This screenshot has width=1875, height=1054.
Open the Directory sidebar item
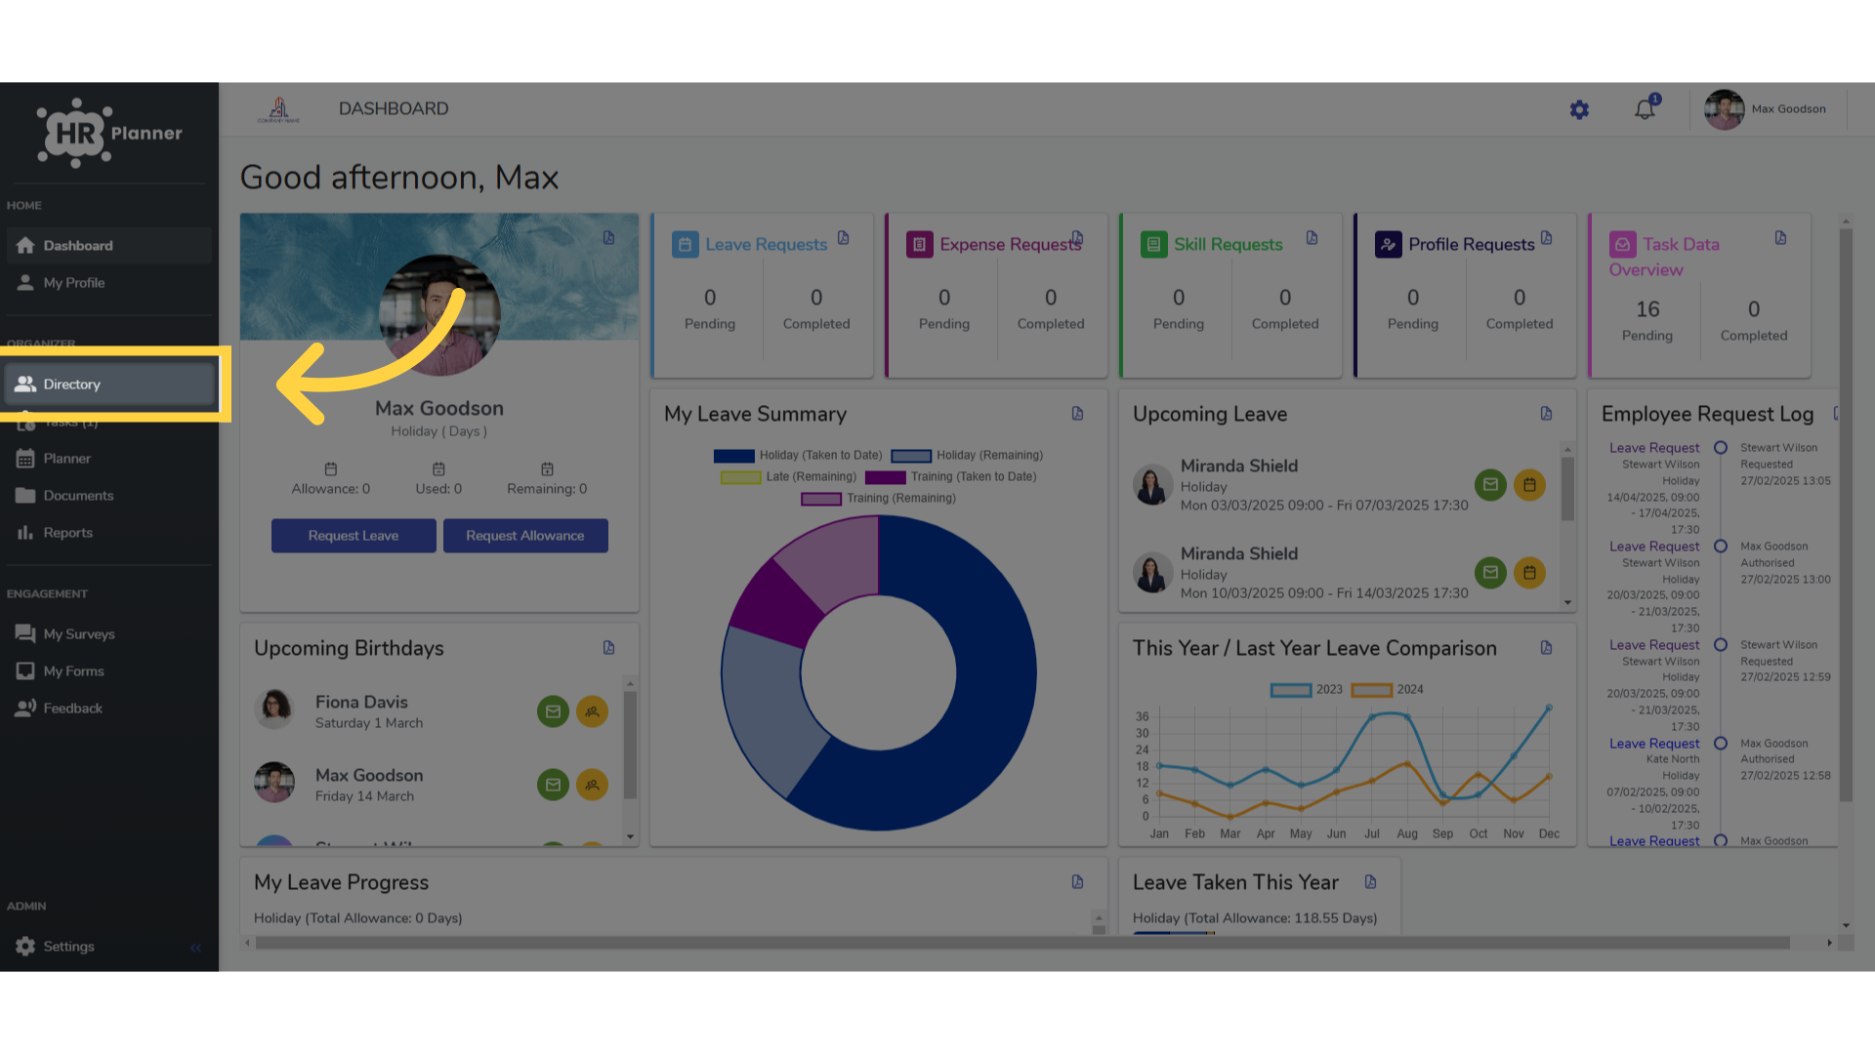pyautogui.click(x=109, y=385)
